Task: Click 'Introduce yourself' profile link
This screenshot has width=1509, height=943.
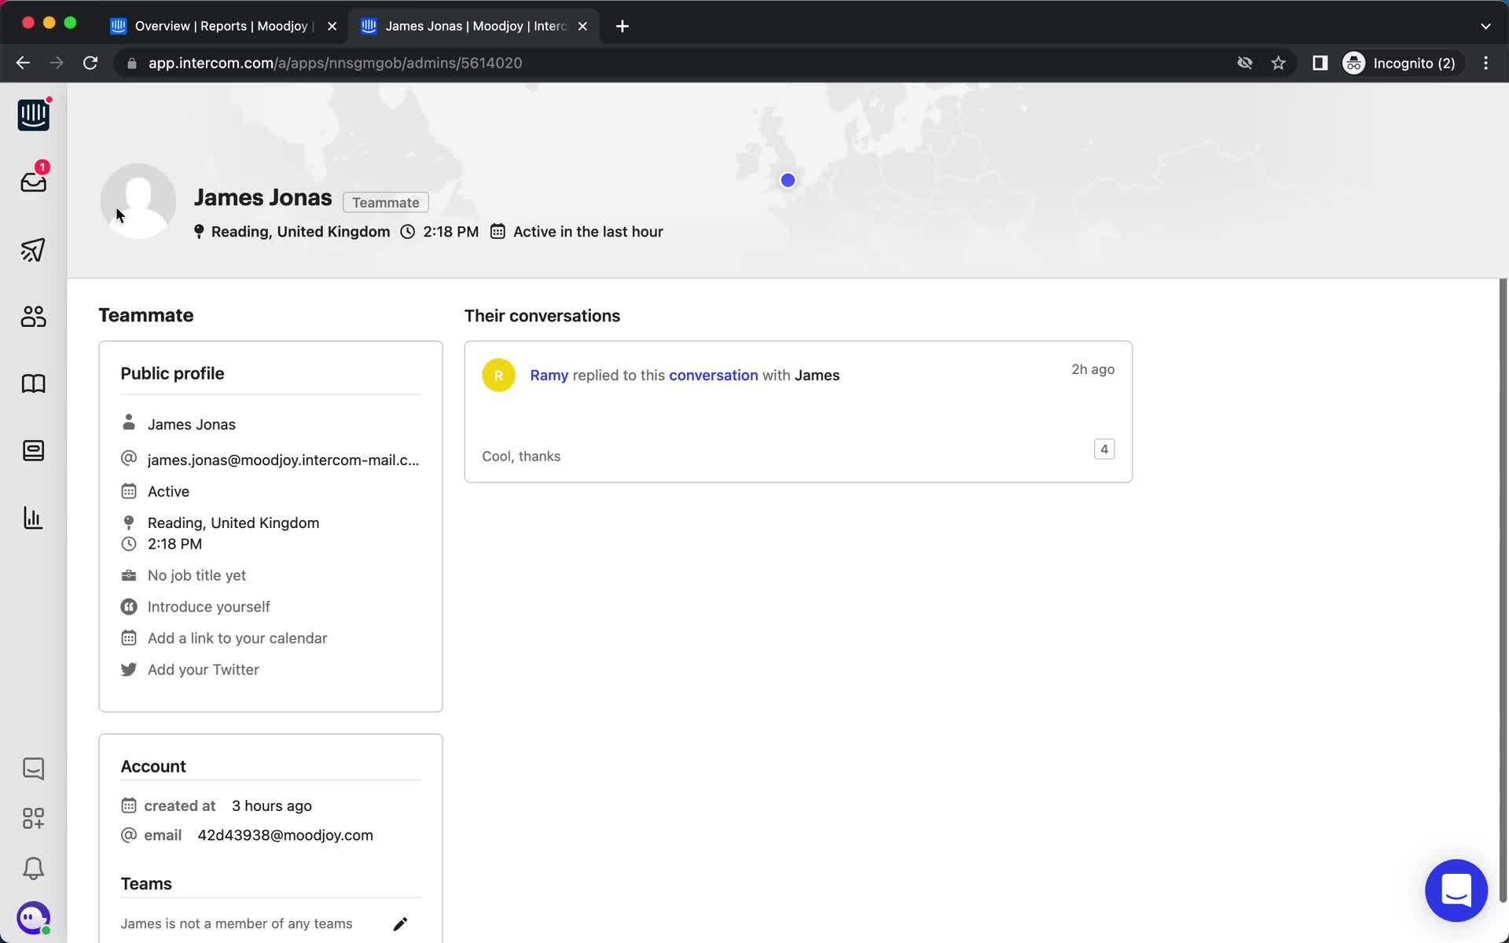Action: tap(208, 606)
